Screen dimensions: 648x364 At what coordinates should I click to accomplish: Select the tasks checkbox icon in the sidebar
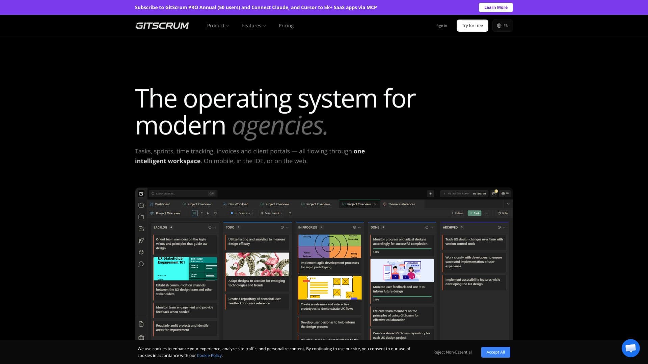tap(141, 229)
